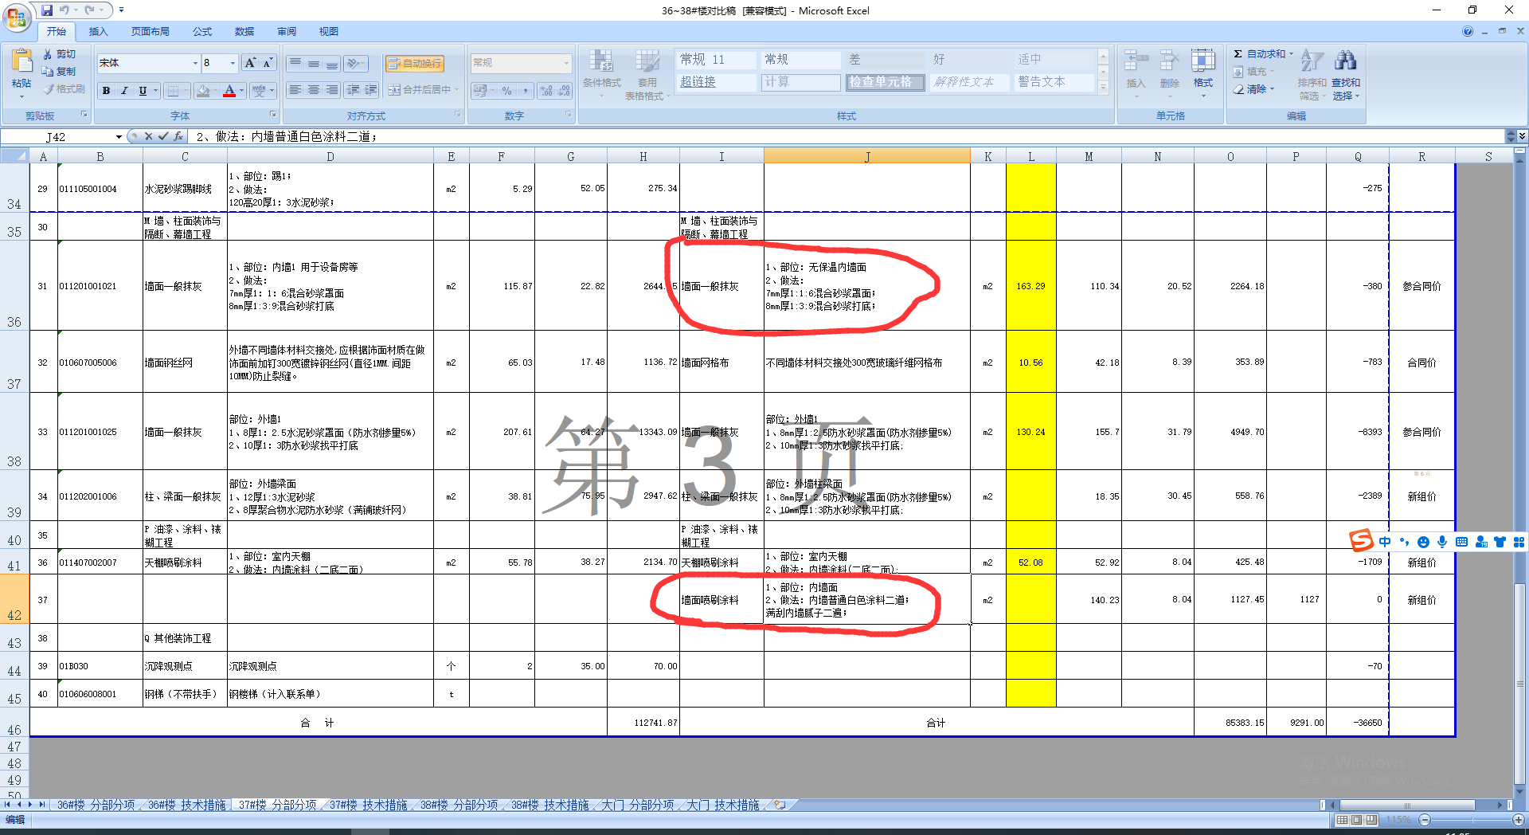Open Conditional Formatting (条件格式)

click(601, 73)
